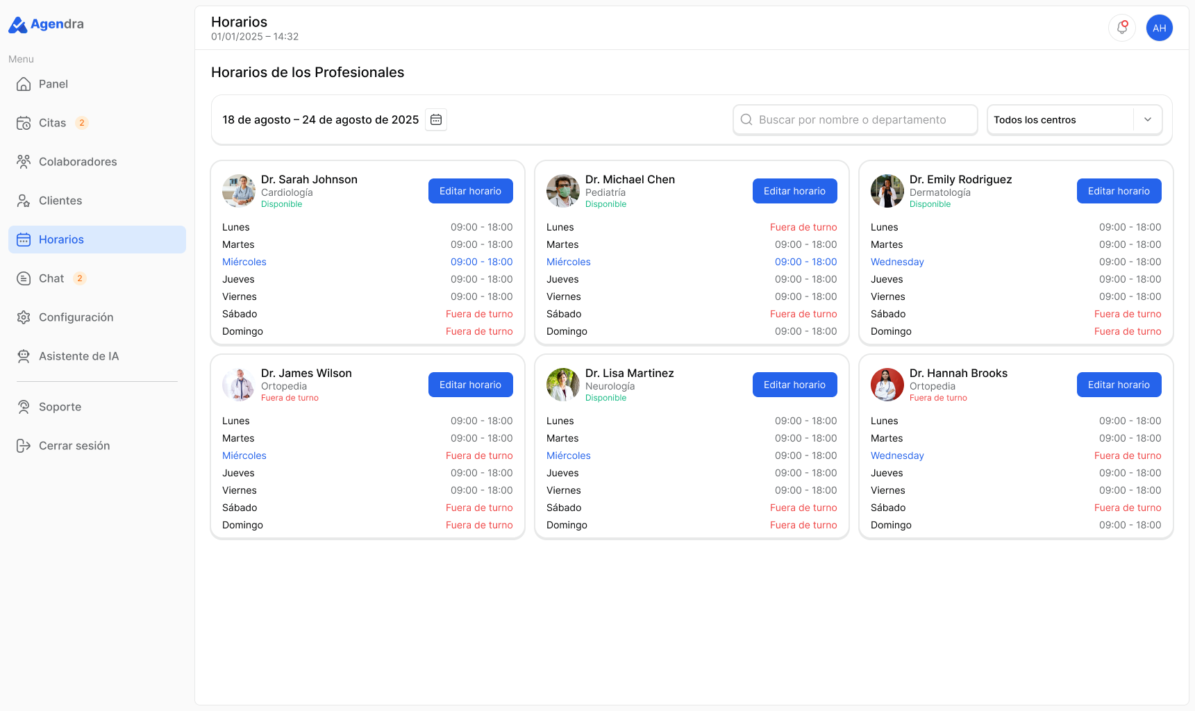
Task: Click the Agendra logo
Action: click(46, 24)
